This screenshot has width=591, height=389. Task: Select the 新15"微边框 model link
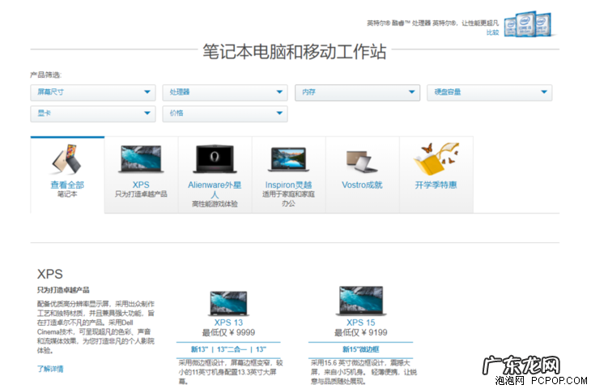pos(361,349)
